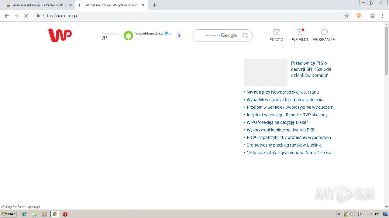Click the network tray icon
Image resolution: width=389 pixels, height=218 pixels.
pos(346,214)
